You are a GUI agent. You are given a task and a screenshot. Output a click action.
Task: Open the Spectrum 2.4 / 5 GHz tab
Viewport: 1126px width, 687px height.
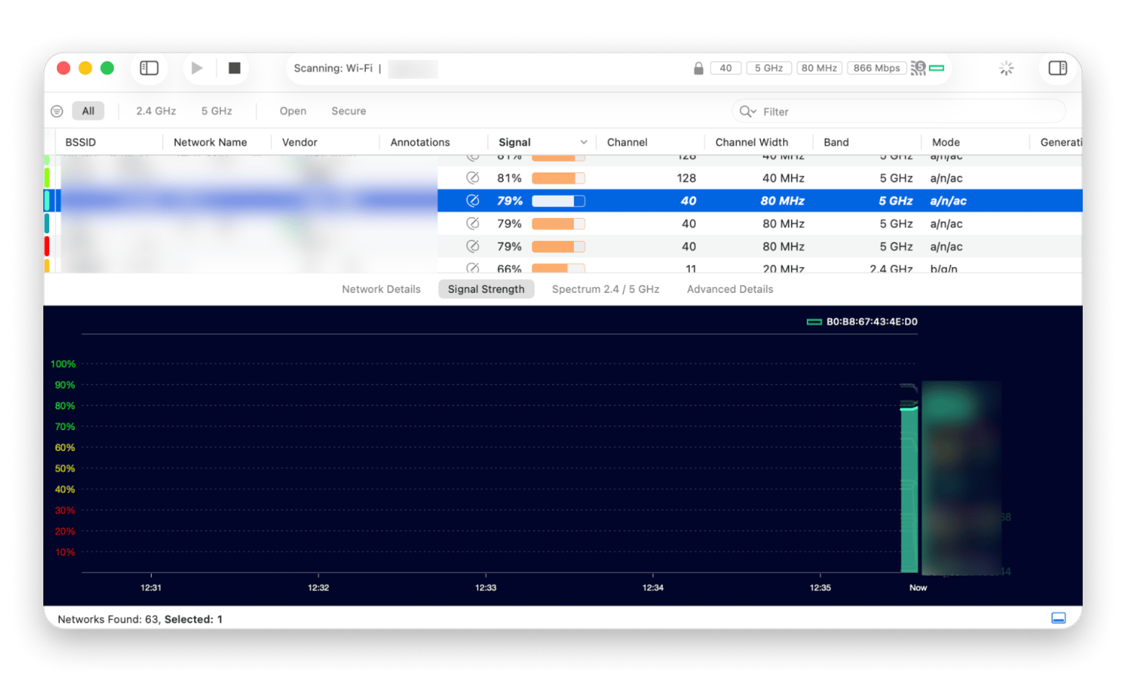pos(605,289)
